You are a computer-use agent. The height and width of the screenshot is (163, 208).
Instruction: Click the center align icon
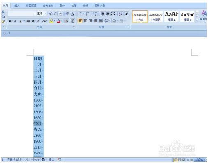(85, 21)
